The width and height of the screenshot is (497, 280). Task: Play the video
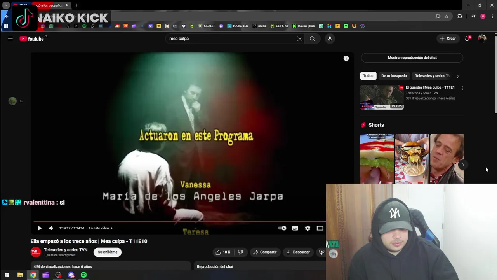(39, 228)
